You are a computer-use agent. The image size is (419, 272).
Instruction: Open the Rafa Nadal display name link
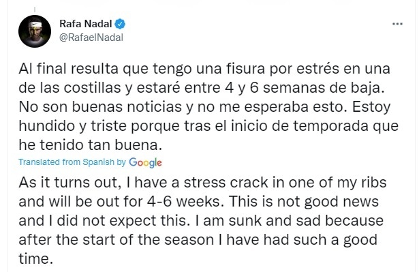(86, 24)
